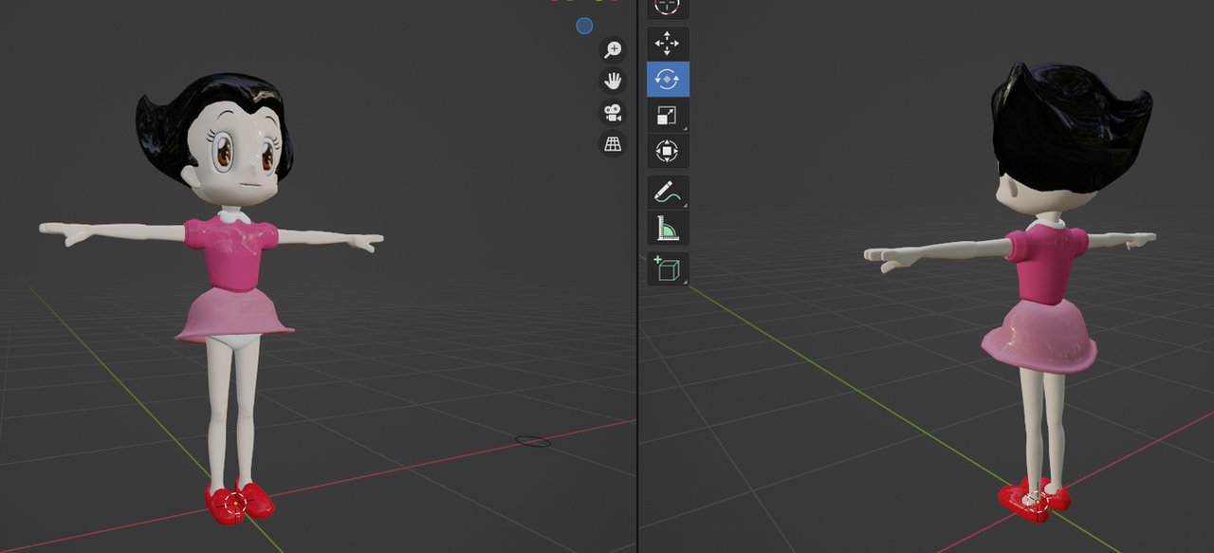Select the active Rotate tool
1214x553 pixels.
click(668, 80)
